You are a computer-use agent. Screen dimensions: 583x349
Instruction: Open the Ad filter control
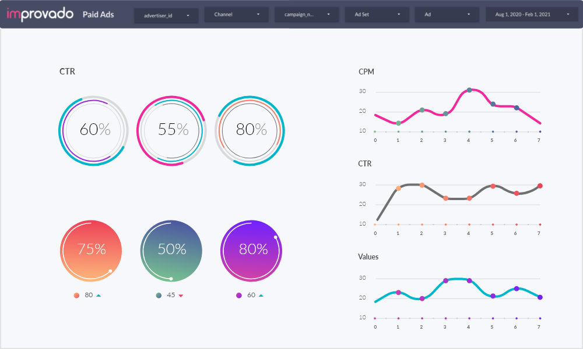coord(447,15)
